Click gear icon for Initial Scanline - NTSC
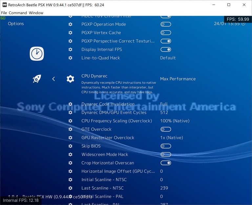The image size is (252, 205). [71, 180]
